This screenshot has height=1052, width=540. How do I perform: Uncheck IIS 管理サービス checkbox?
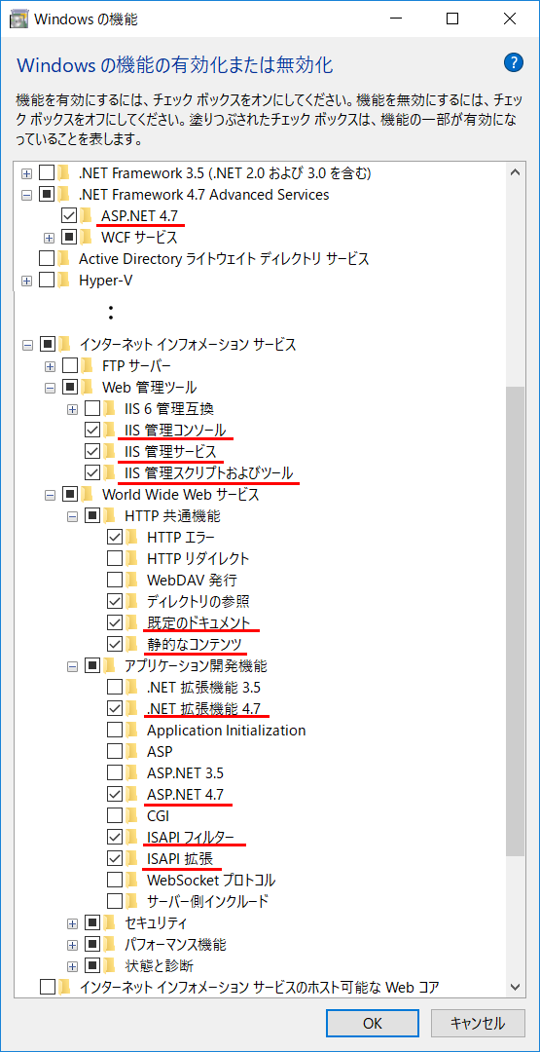point(91,452)
